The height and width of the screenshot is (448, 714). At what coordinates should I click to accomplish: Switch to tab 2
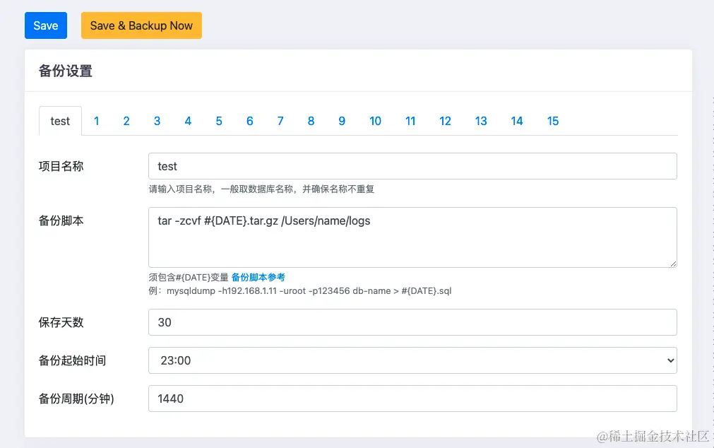tap(126, 121)
